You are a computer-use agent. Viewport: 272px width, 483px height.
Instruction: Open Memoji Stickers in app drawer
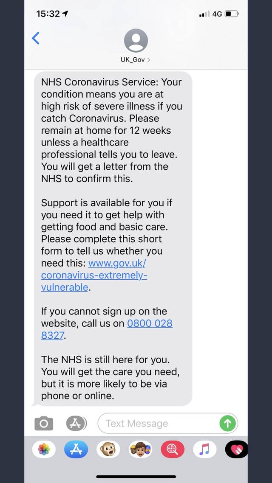point(140,449)
